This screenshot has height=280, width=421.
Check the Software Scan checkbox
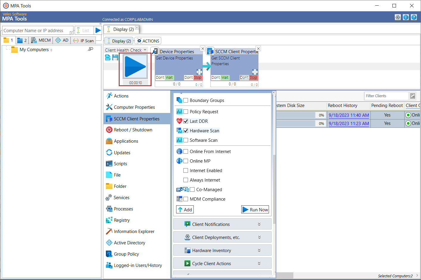pos(186,140)
